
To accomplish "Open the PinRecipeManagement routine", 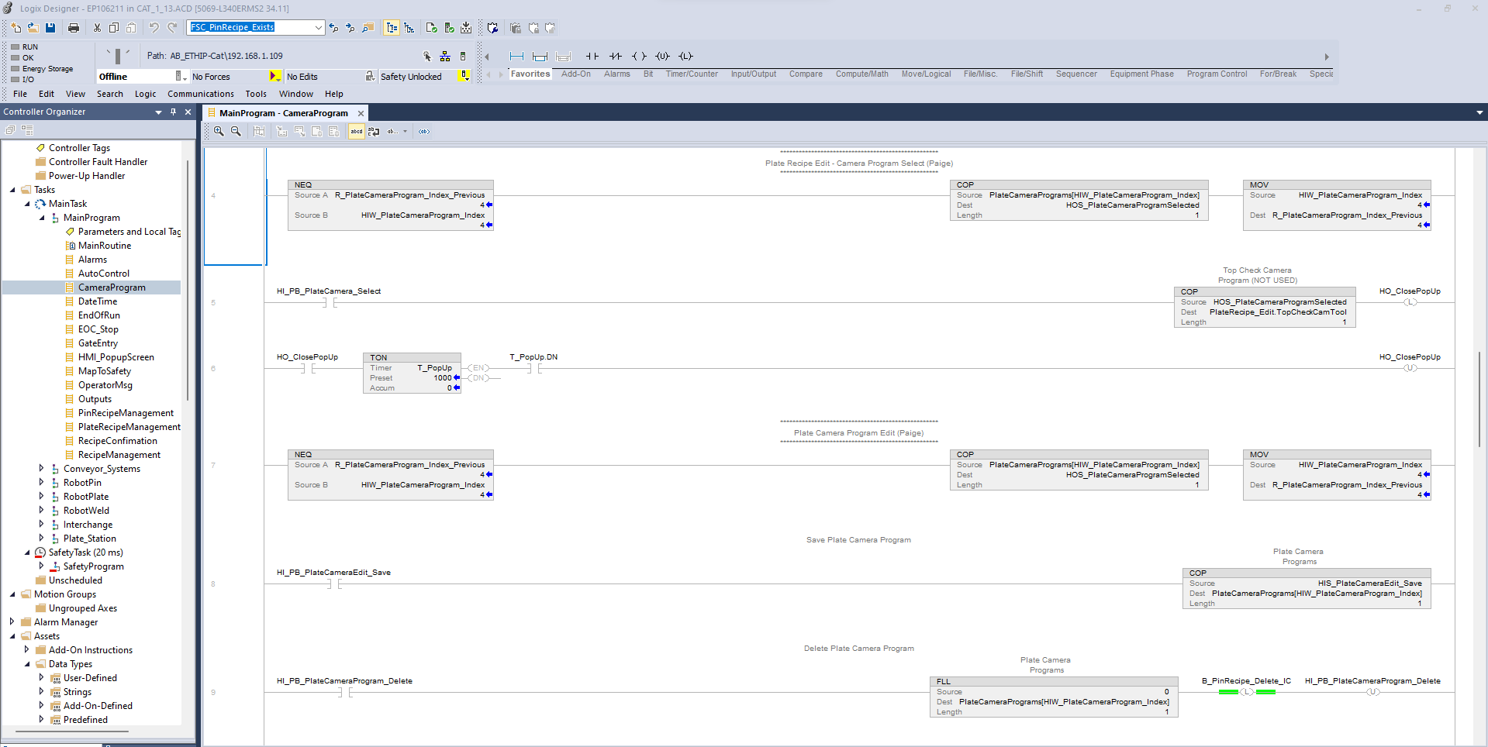I will 126,413.
